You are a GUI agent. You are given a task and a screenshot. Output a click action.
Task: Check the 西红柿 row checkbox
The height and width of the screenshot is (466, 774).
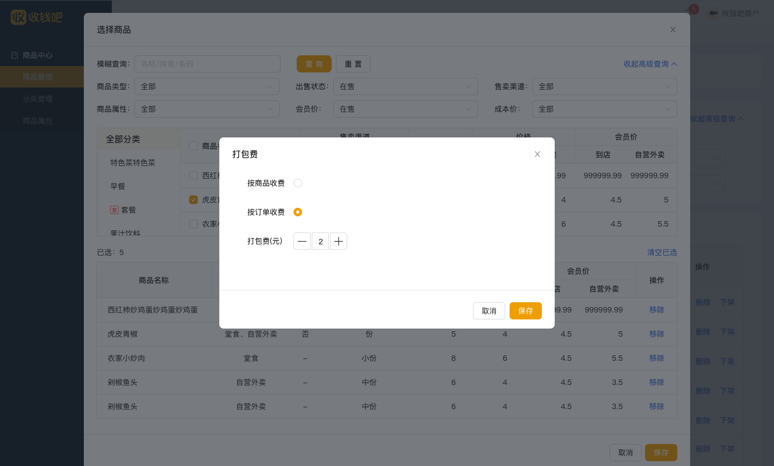tap(193, 176)
